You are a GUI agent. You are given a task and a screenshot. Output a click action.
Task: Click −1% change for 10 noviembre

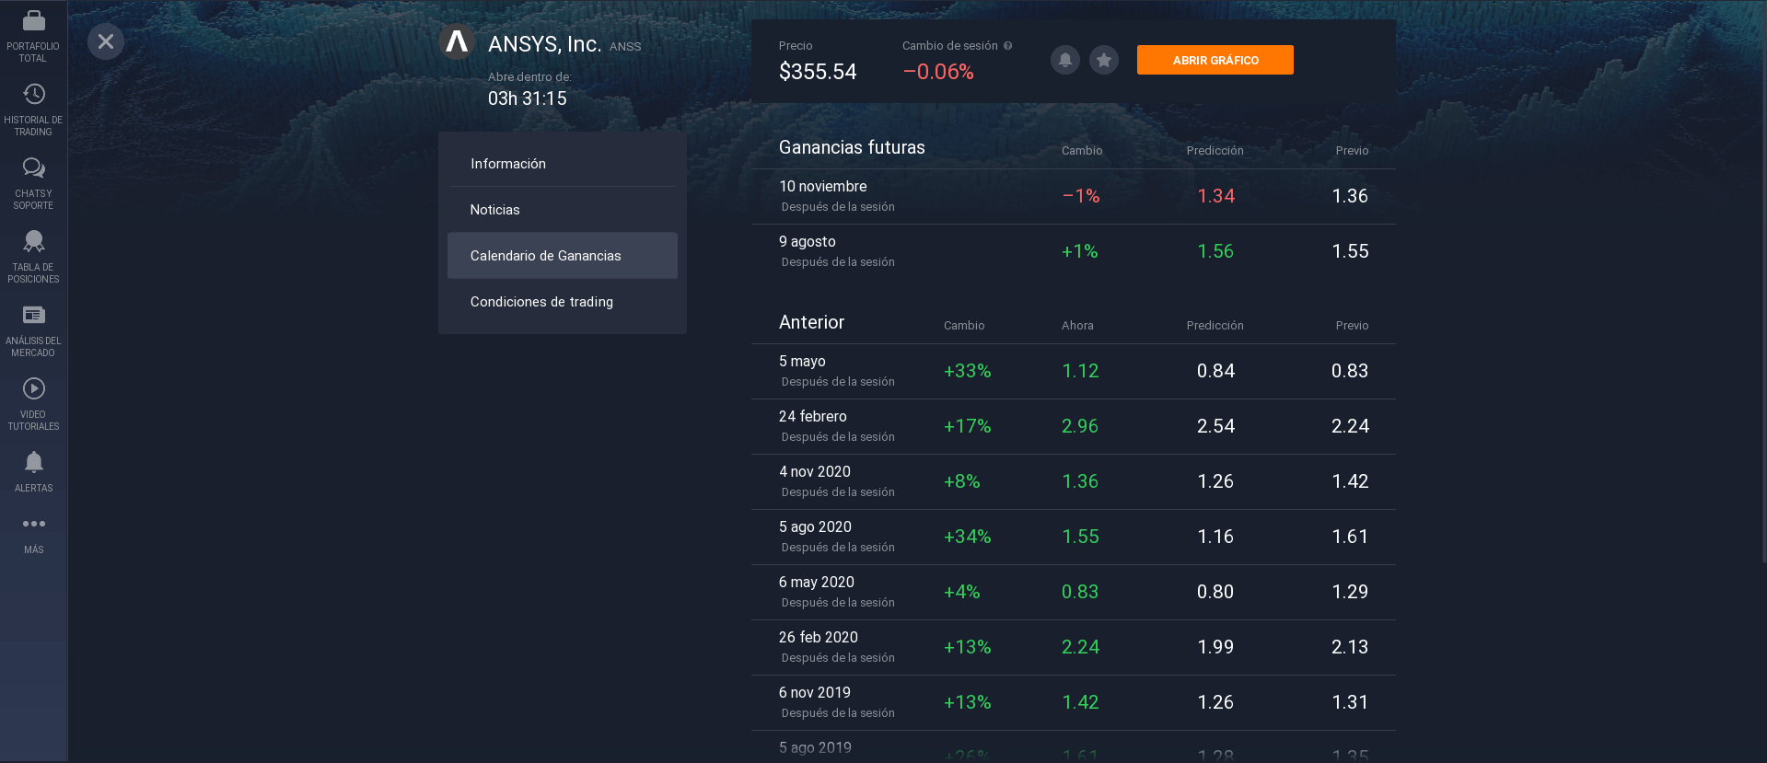point(1081,196)
